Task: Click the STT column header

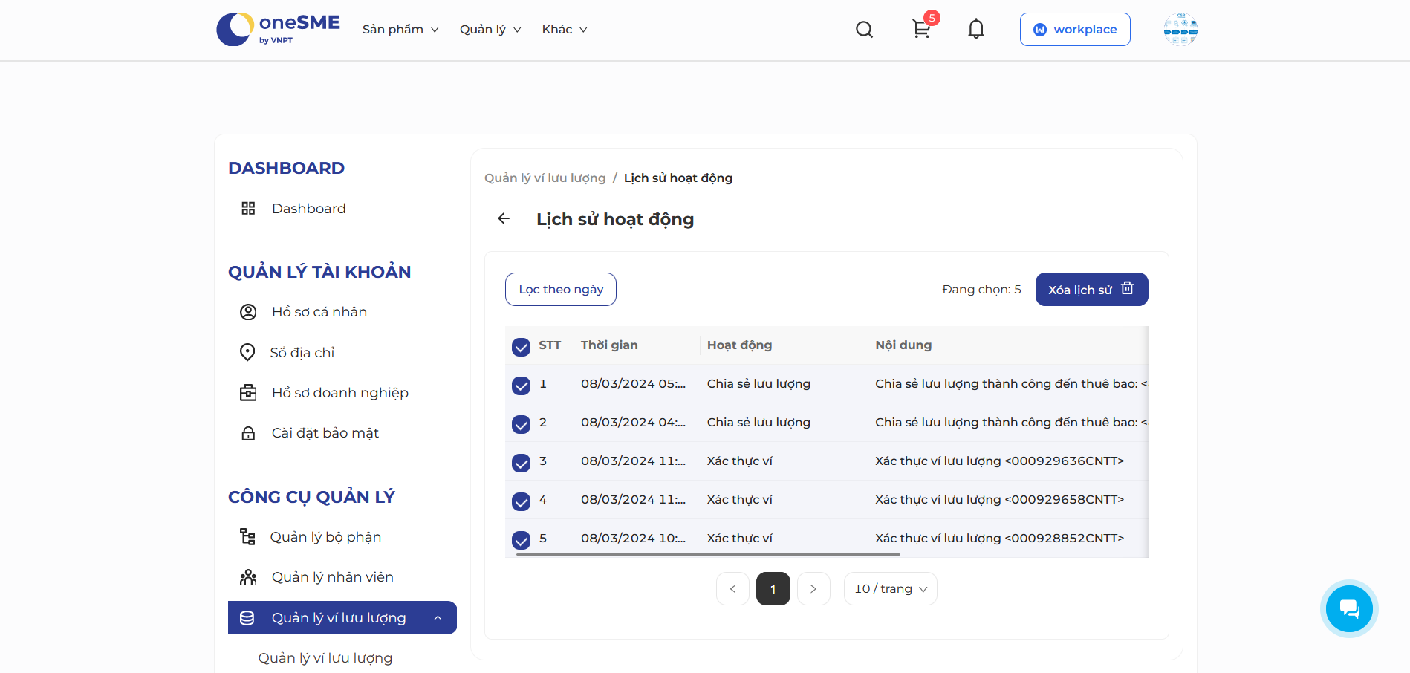Action: [550, 345]
